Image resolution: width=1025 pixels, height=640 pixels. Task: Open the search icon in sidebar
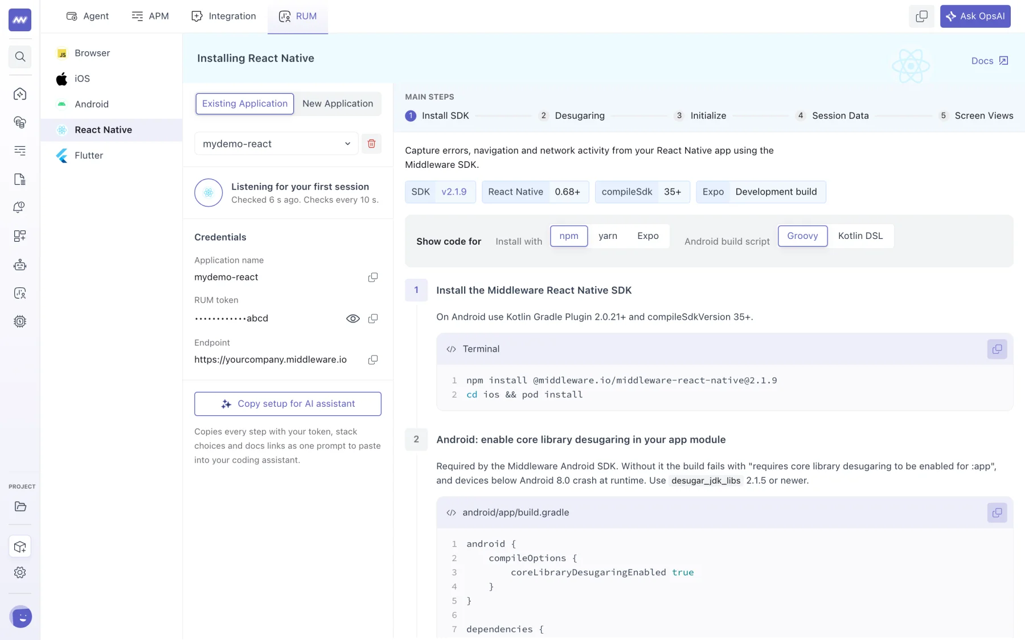pos(20,56)
